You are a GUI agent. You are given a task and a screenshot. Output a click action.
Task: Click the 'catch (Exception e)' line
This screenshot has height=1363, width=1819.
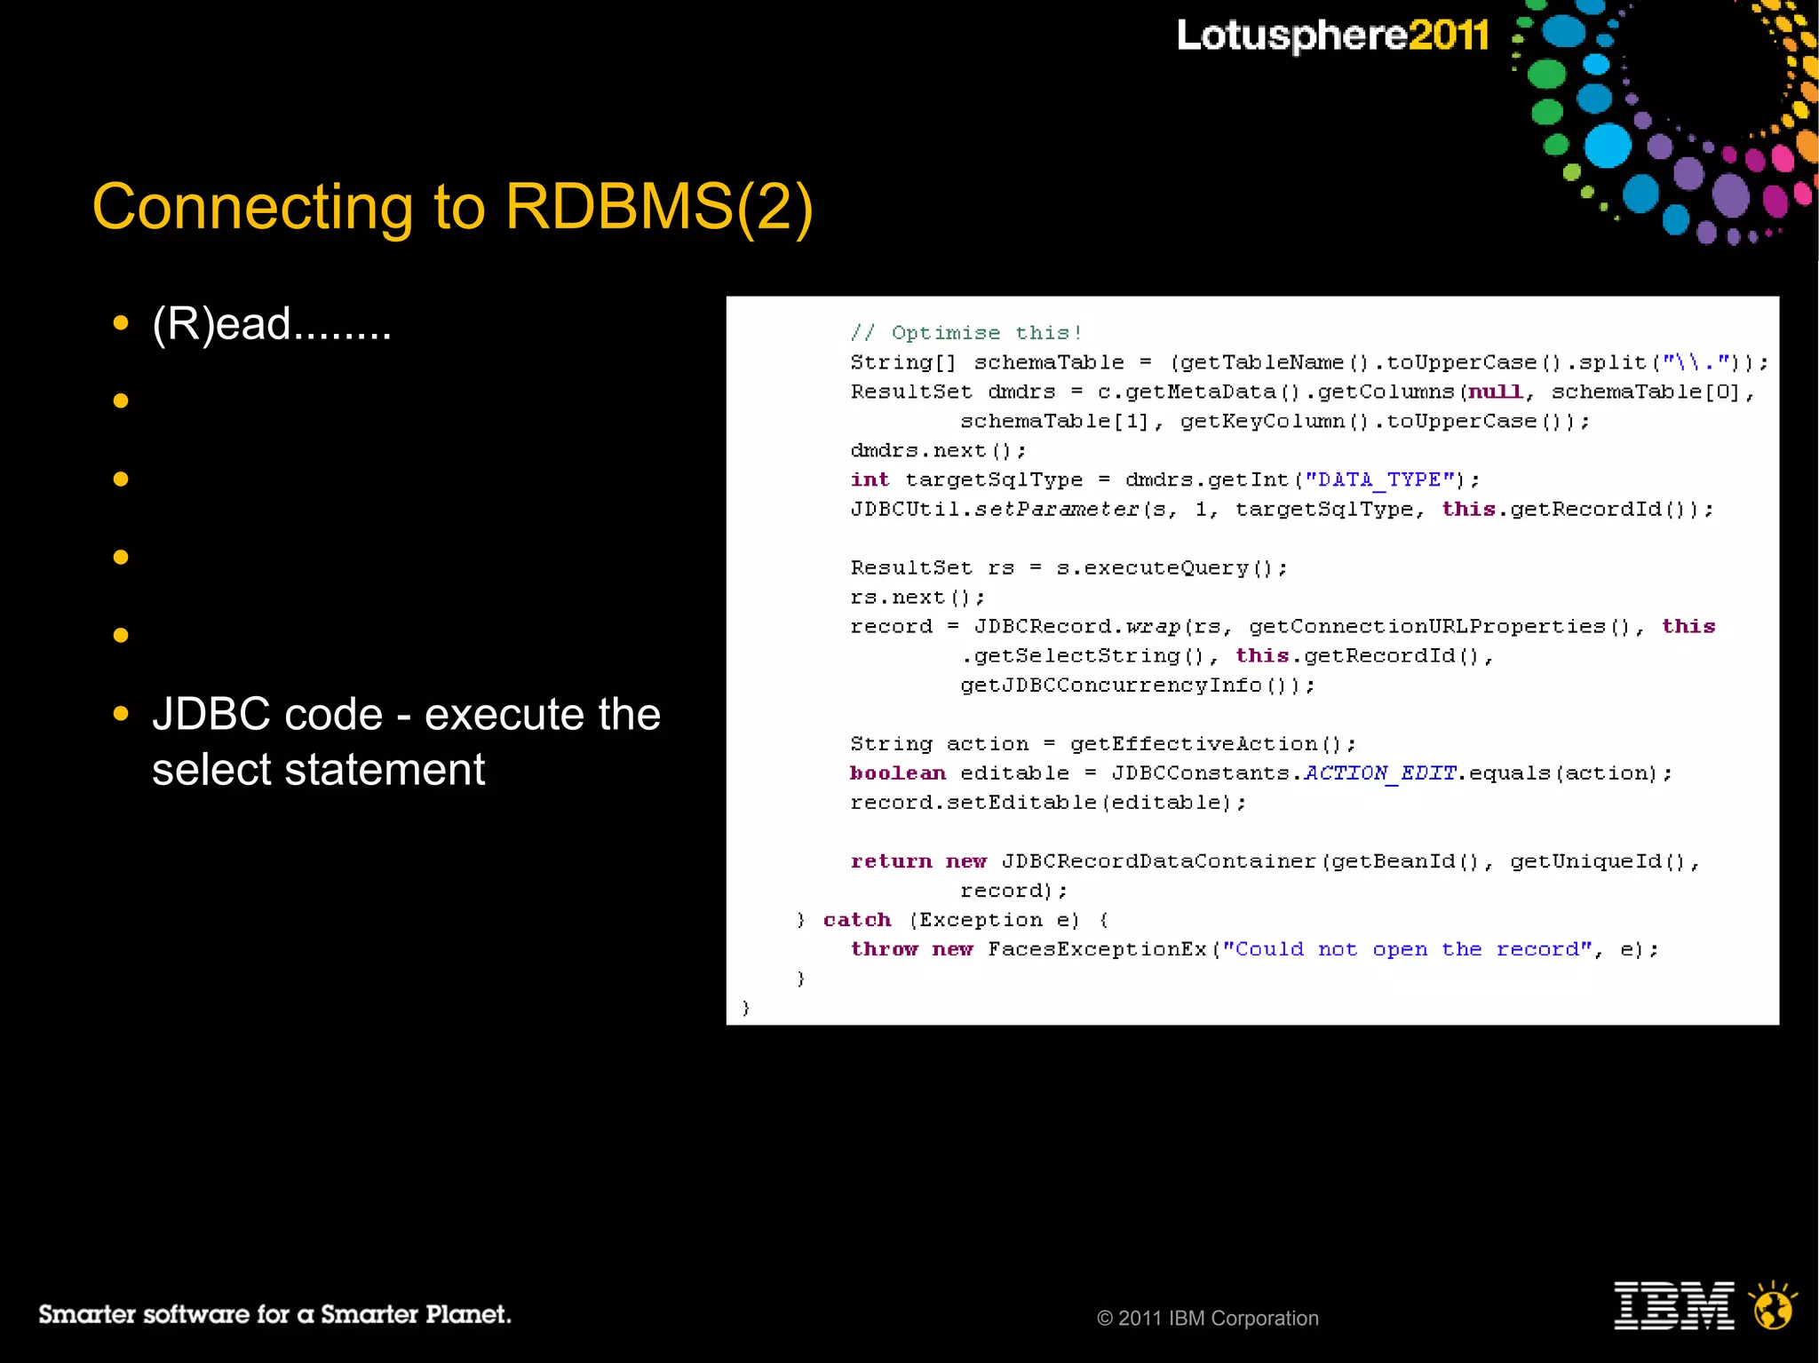952,919
